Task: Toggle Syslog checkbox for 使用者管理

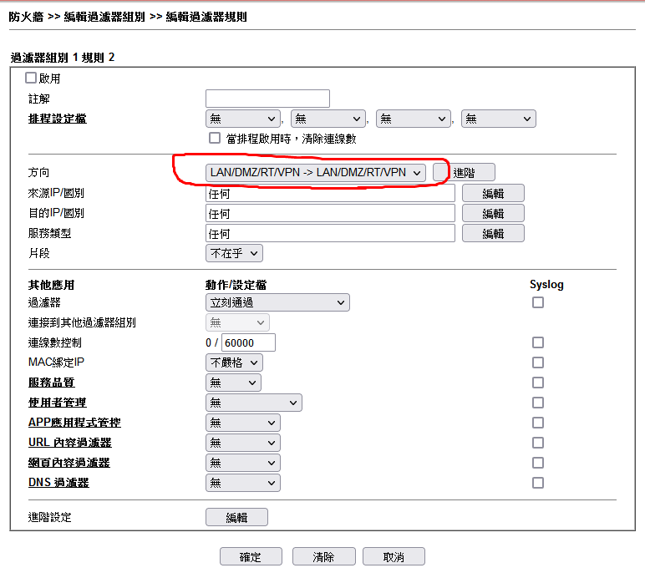Action: (x=538, y=403)
